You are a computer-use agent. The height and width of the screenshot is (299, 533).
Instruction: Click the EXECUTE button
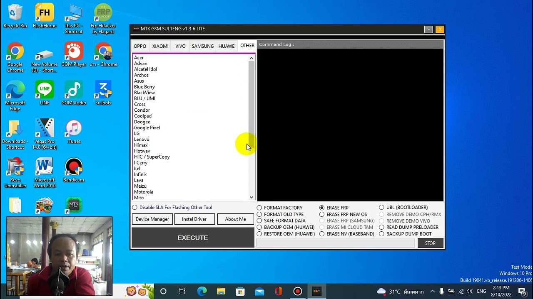click(193, 238)
